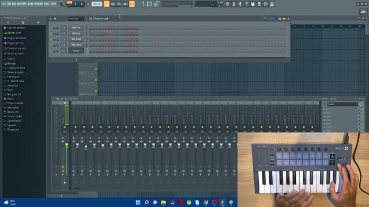This screenshot has width=369, height=207.
Task: Click the mixer Master volume fader
Action: [x=67, y=145]
